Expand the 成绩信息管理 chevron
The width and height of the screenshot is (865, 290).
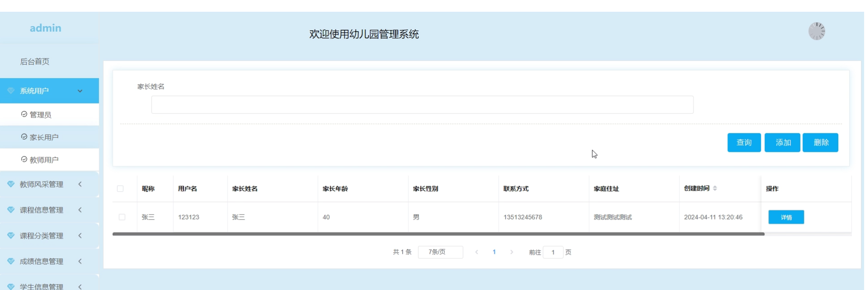click(80, 262)
